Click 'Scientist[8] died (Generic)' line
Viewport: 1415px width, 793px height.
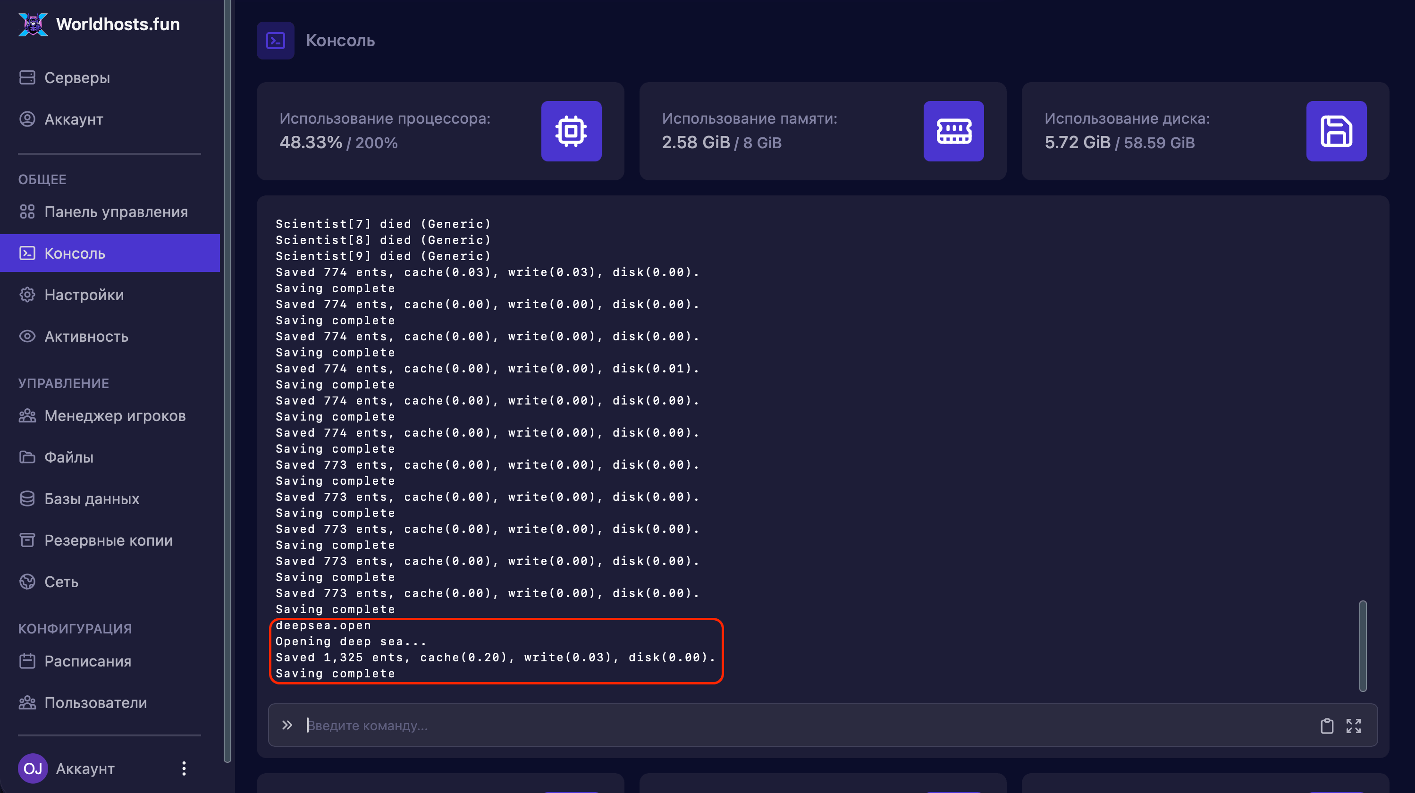[383, 240]
